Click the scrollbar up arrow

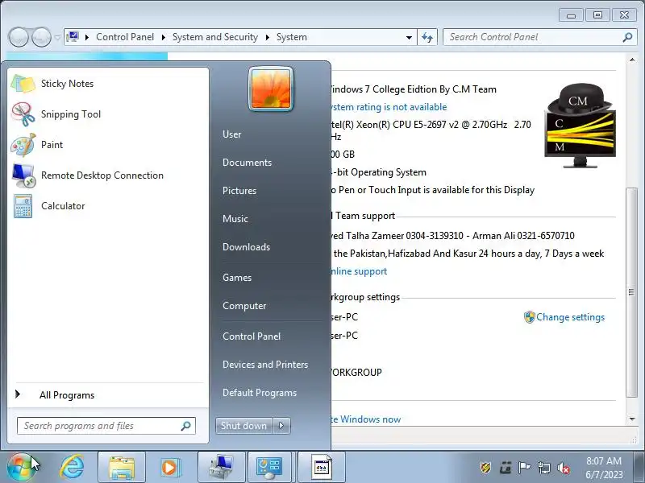631,60
